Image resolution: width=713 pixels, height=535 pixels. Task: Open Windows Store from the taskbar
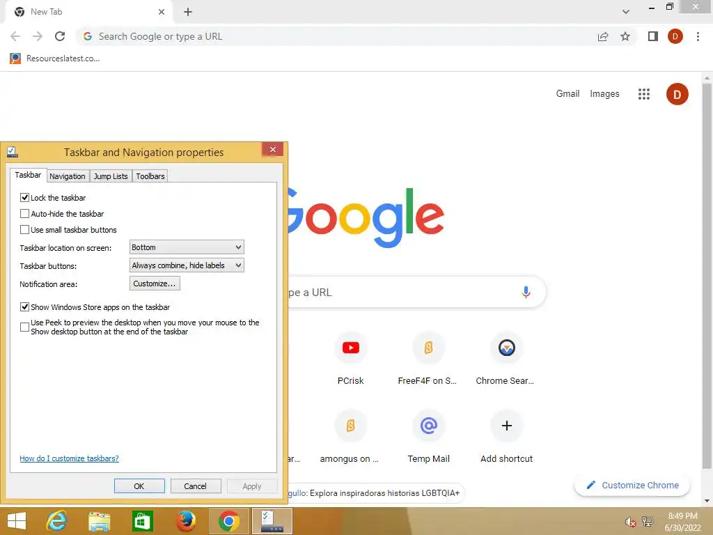(142, 521)
